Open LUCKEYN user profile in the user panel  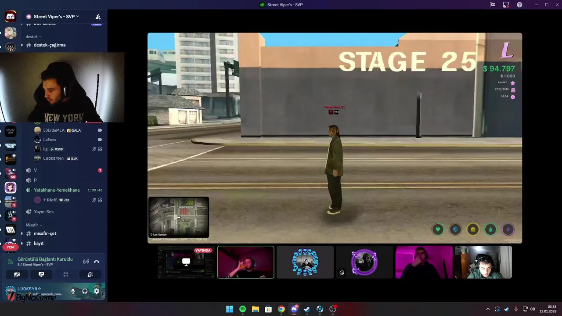(x=35, y=291)
